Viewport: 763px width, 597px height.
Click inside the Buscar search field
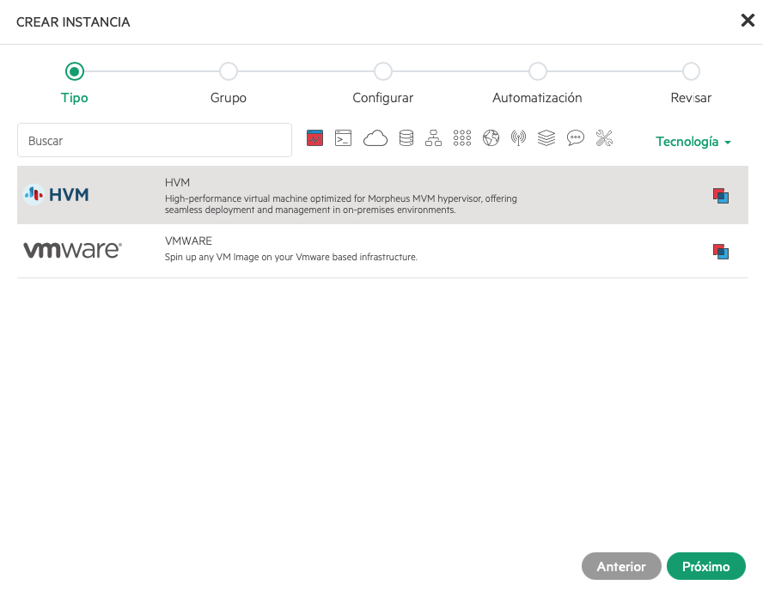point(155,138)
